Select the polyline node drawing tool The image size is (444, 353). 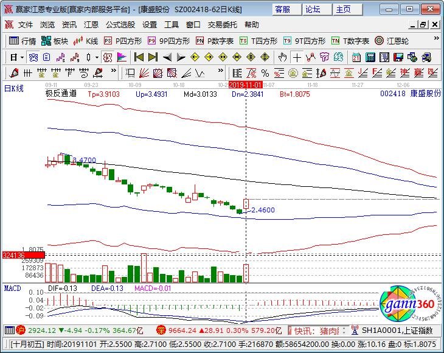311,57
